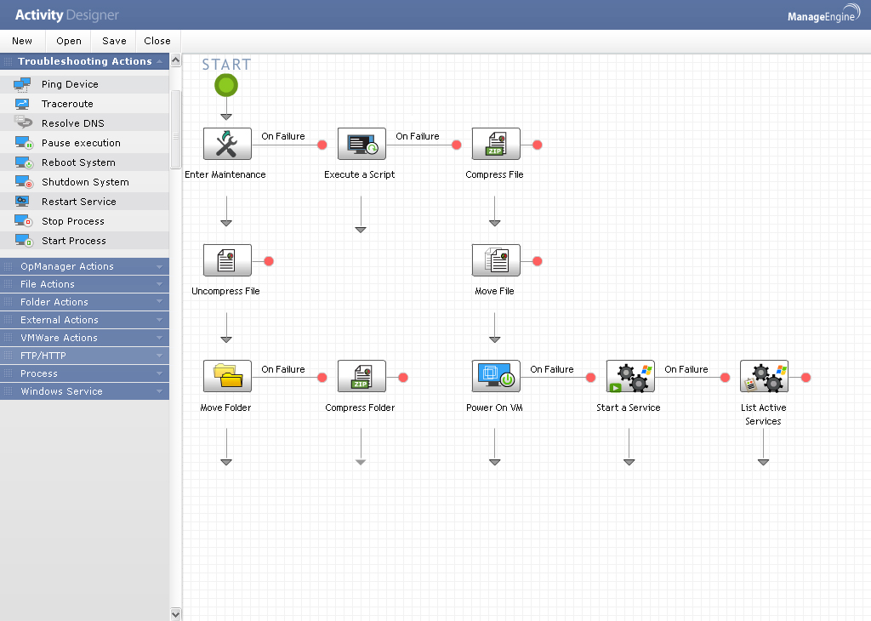
Task: Click the Start Process label
Action: tap(74, 241)
